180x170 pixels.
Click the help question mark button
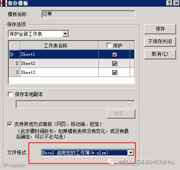[x=169, y=3]
